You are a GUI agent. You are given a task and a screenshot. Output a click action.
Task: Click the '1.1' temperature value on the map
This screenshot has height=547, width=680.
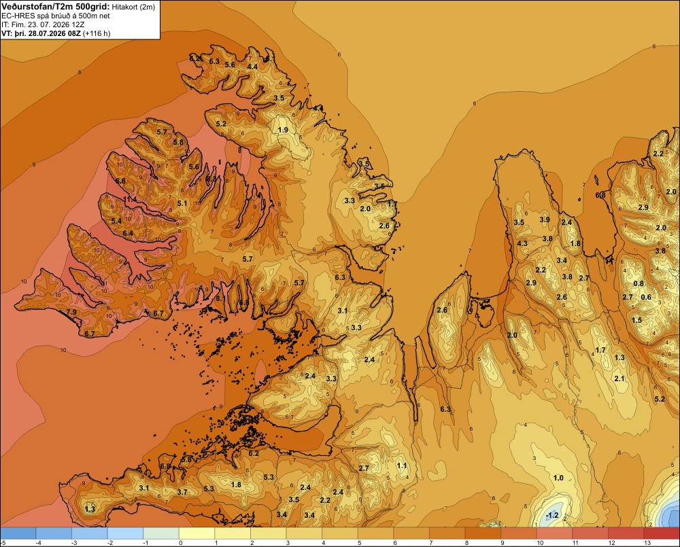(x=402, y=465)
